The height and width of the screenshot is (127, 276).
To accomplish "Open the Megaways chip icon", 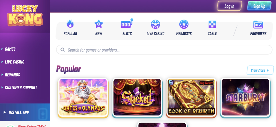I will (x=184, y=24).
